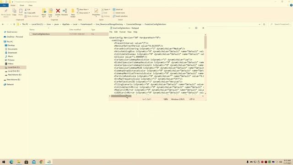Open Pictures in navigation pane
The image size is (293, 165).
coord(11,60)
